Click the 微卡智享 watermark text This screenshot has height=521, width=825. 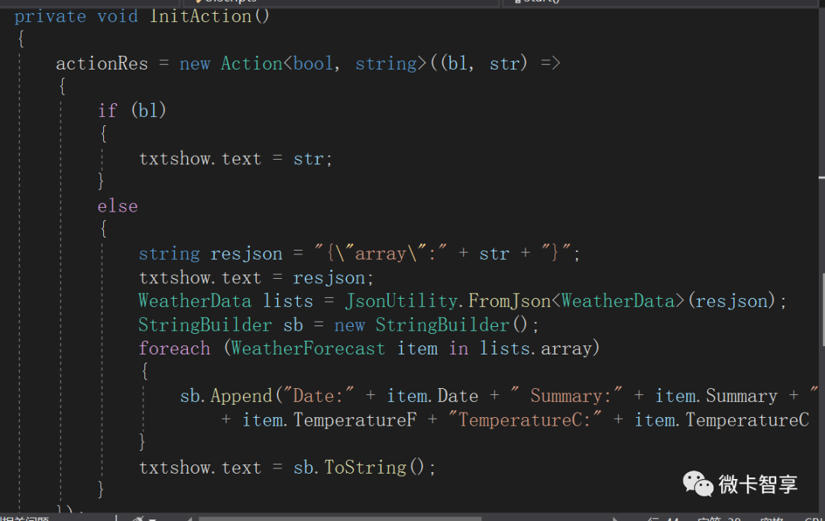pyautogui.click(x=758, y=484)
